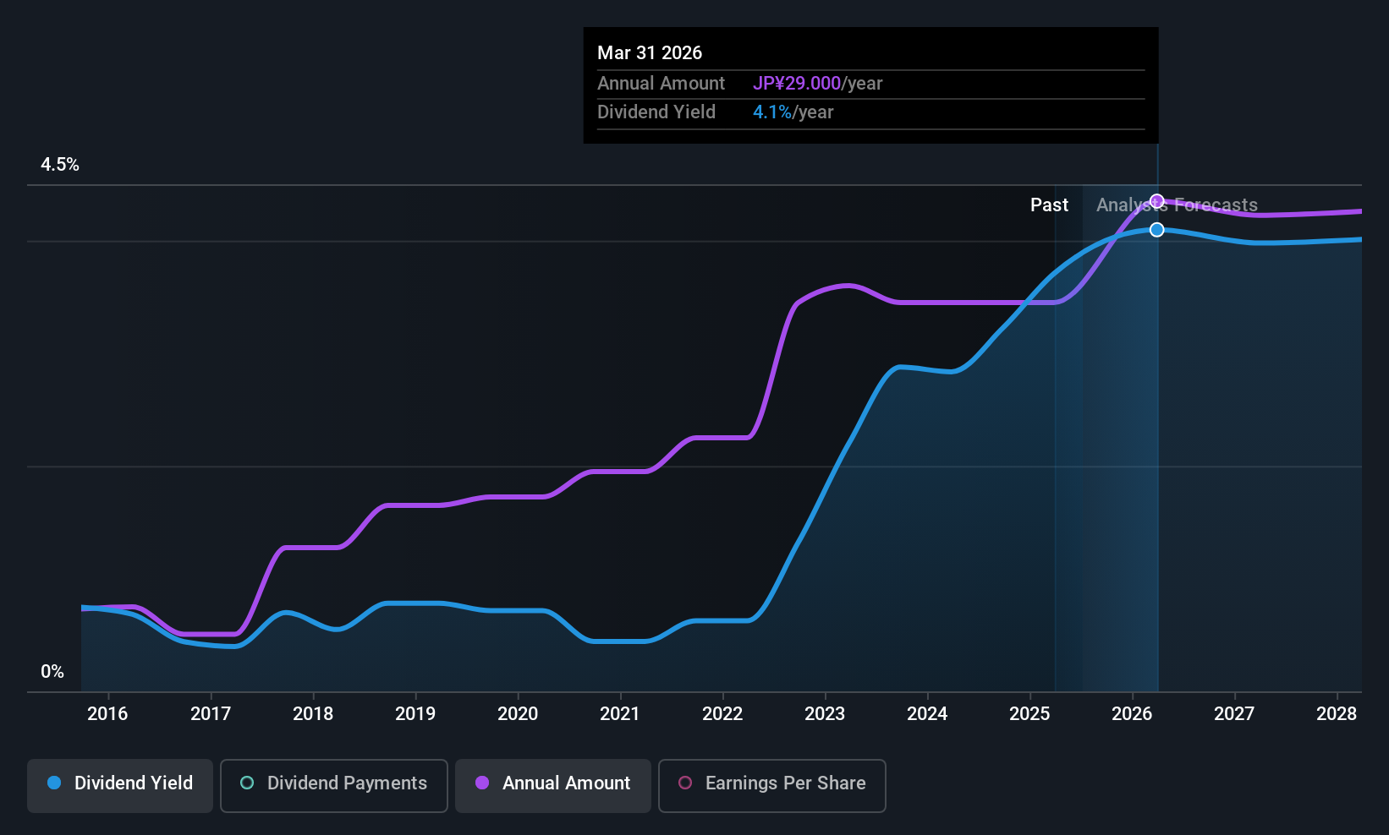Click the Mar 31 2026 tooltip date
Image resolution: width=1389 pixels, height=835 pixels.
tap(650, 52)
